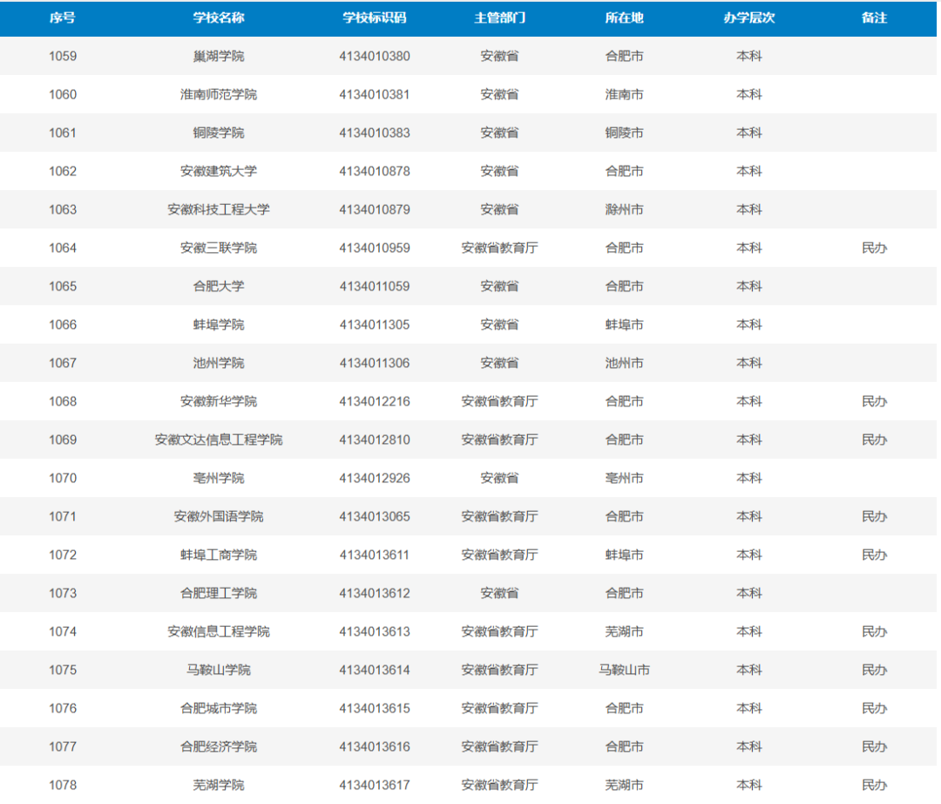Click 民办 note in 蚌埠工商学院 row
Image resolution: width=941 pixels, height=804 pixels.
[874, 555]
